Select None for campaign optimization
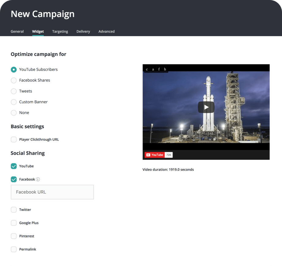The height and width of the screenshot is (266, 282). pos(14,113)
